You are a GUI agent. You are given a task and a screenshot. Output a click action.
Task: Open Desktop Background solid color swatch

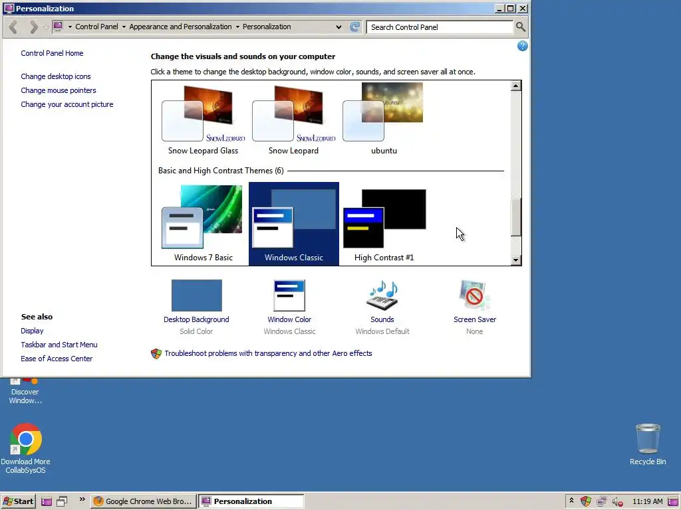[x=196, y=296]
